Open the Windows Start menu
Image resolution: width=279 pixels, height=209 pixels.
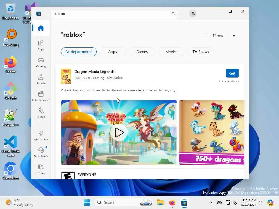tap(87, 202)
